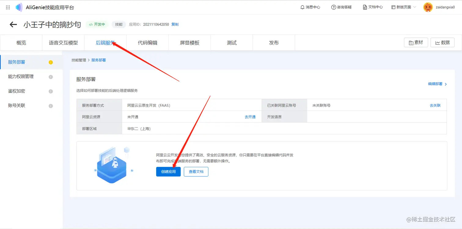The width and height of the screenshot is (462, 229).
Task: Click the 素材 button
Action: coord(416,43)
